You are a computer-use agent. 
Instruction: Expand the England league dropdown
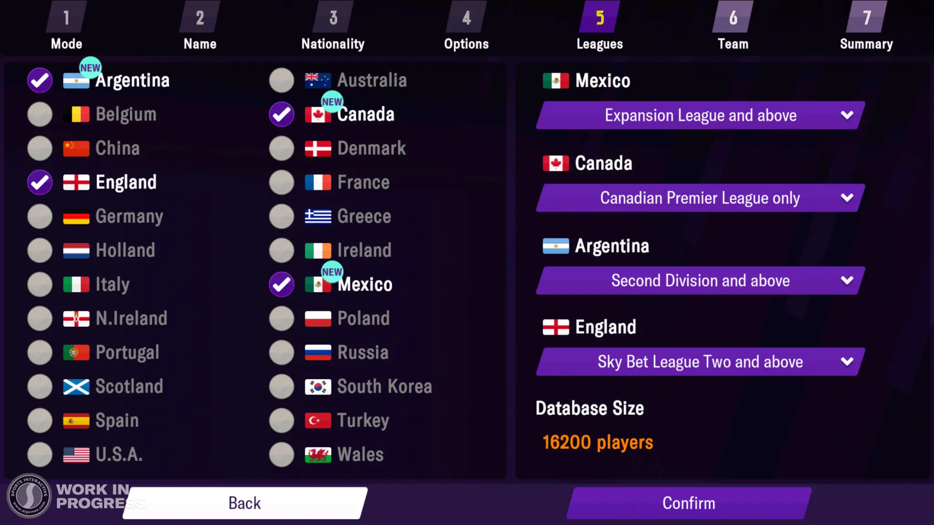(x=700, y=361)
